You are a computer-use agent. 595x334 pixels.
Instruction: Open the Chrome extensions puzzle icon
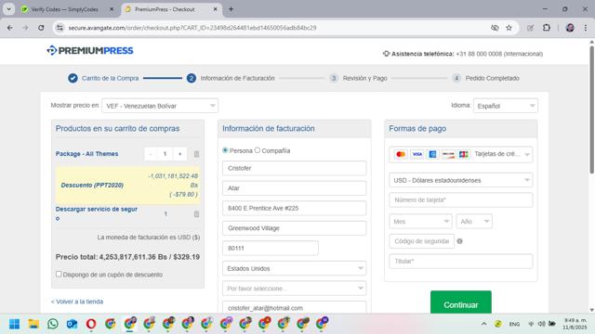pyautogui.click(x=547, y=28)
